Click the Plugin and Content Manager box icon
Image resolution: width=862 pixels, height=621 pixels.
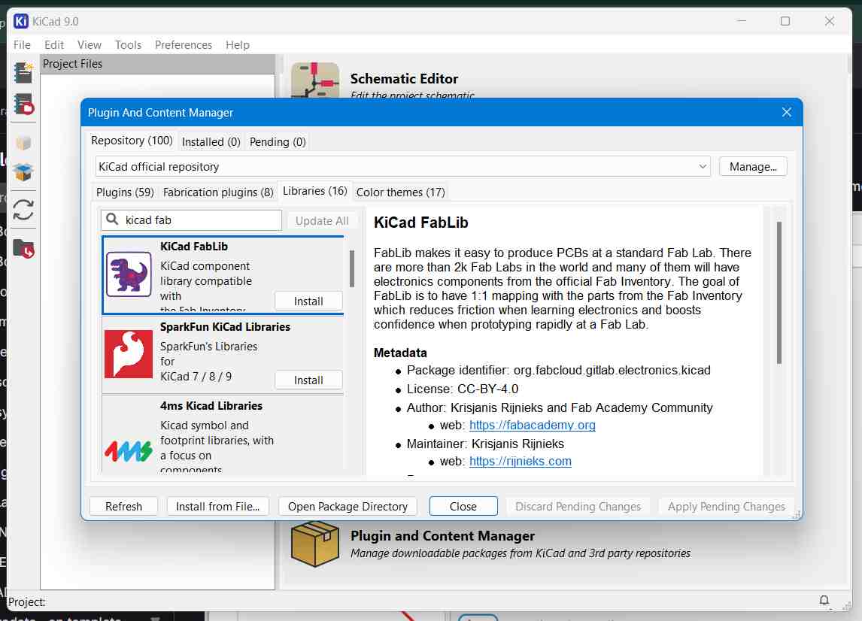click(315, 544)
